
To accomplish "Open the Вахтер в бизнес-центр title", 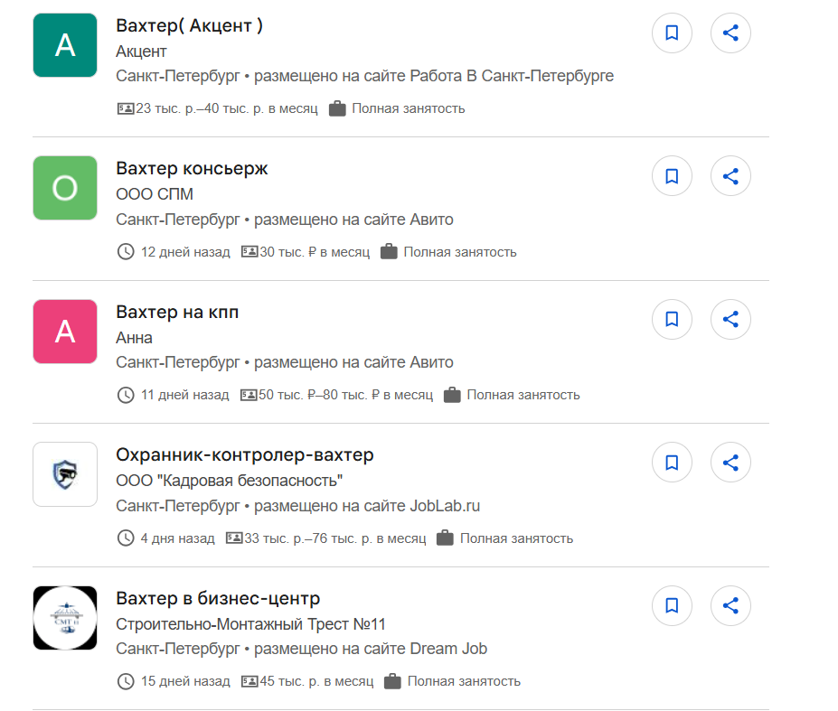I will coord(218,598).
